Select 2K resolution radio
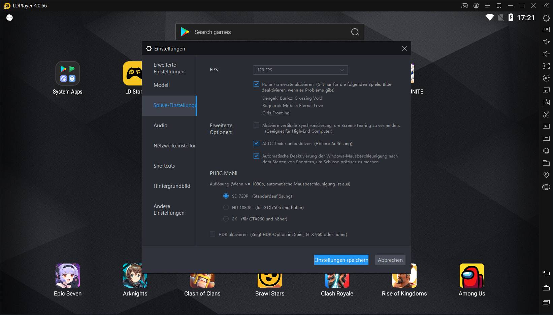The width and height of the screenshot is (553, 315). (x=226, y=219)
